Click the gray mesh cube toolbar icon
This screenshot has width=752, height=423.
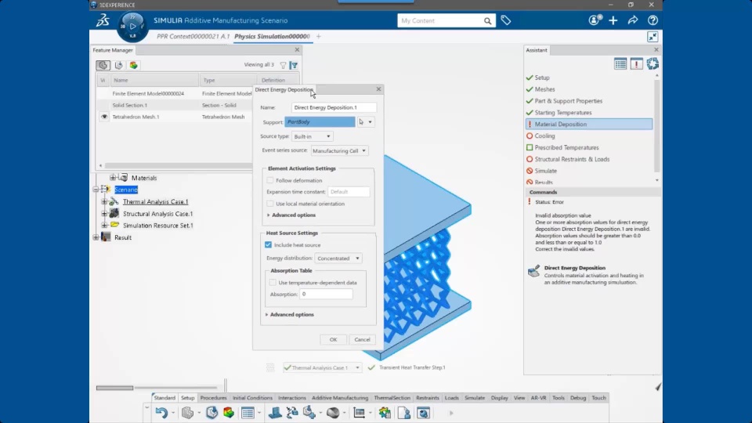click(x=187, y=413)
